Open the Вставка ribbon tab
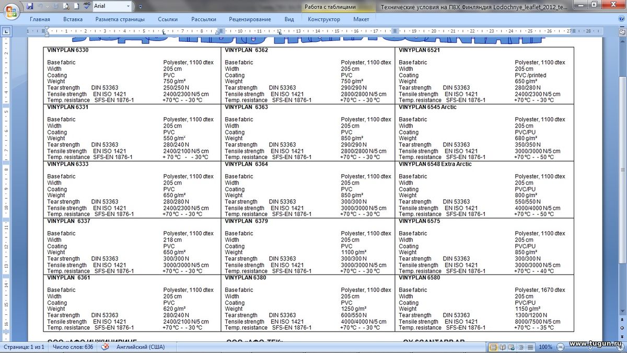627x353 pixels. click(73, 19)
